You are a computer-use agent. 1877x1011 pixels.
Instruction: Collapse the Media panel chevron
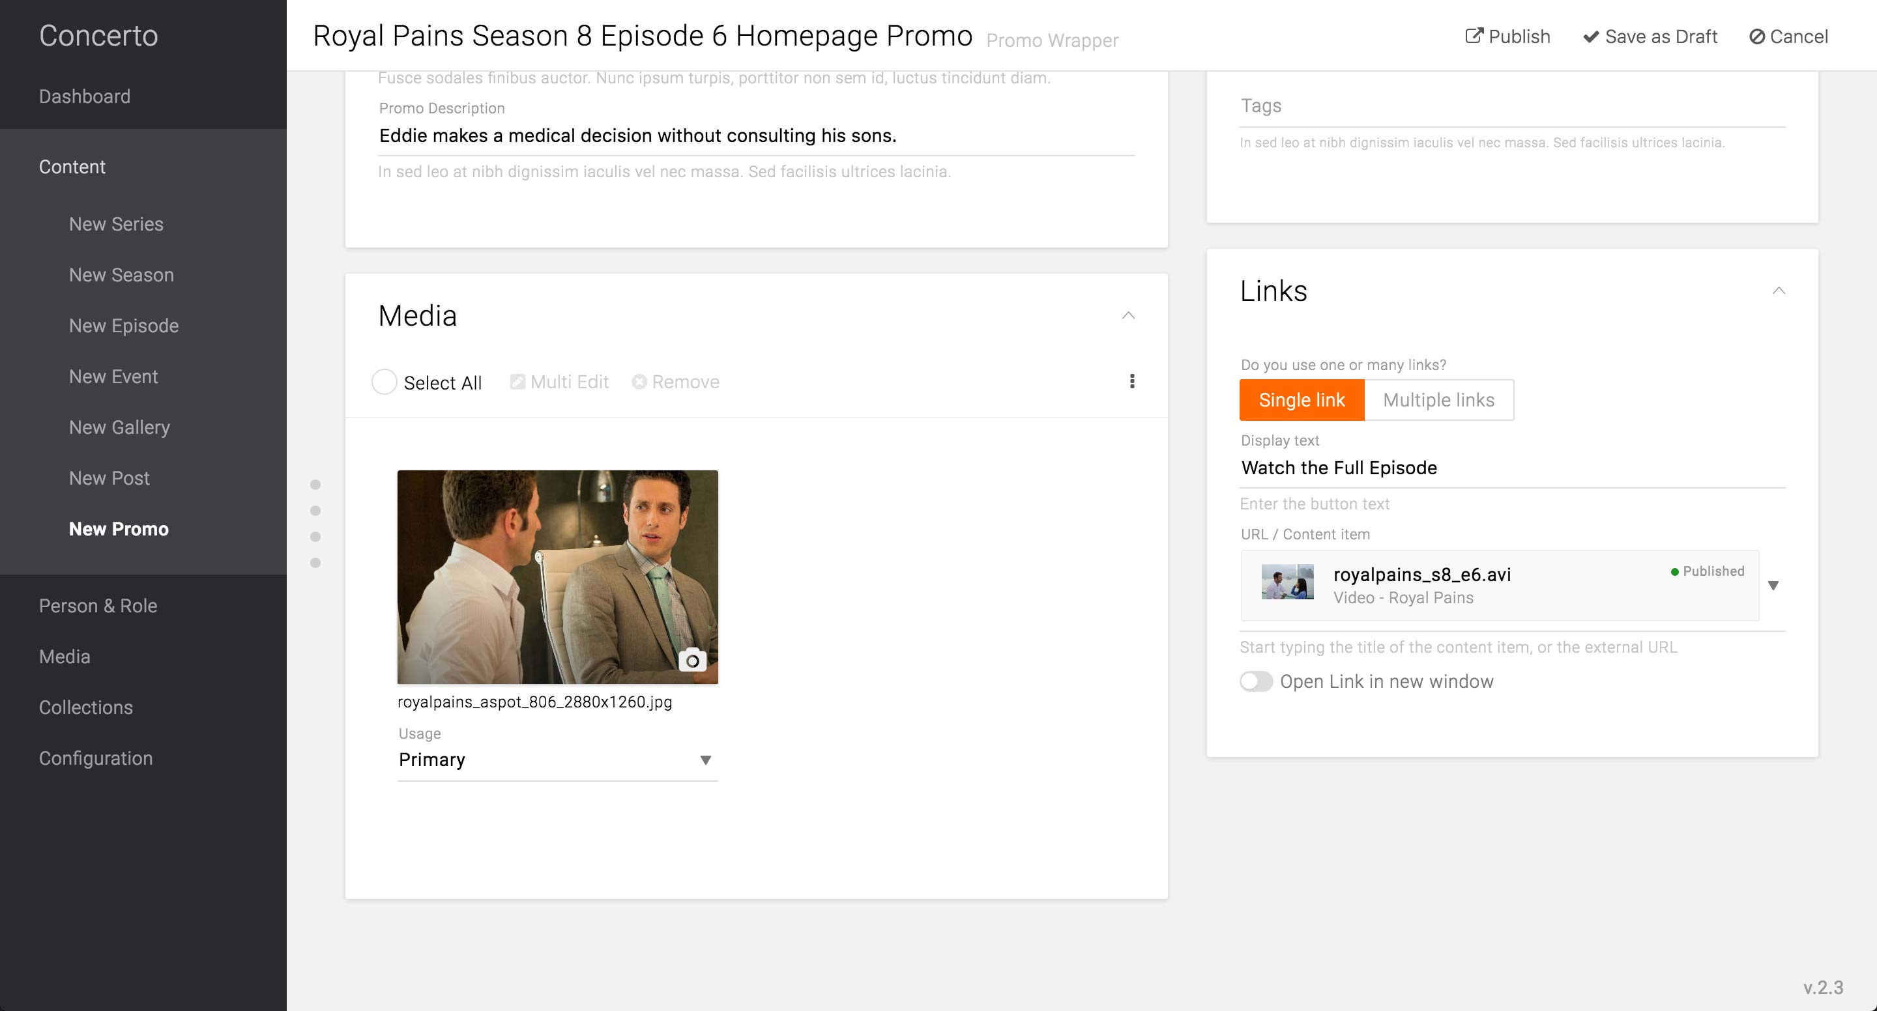(1128, 315)
